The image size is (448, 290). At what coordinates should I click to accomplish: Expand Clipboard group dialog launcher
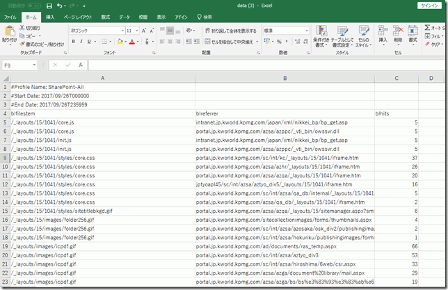65,53
